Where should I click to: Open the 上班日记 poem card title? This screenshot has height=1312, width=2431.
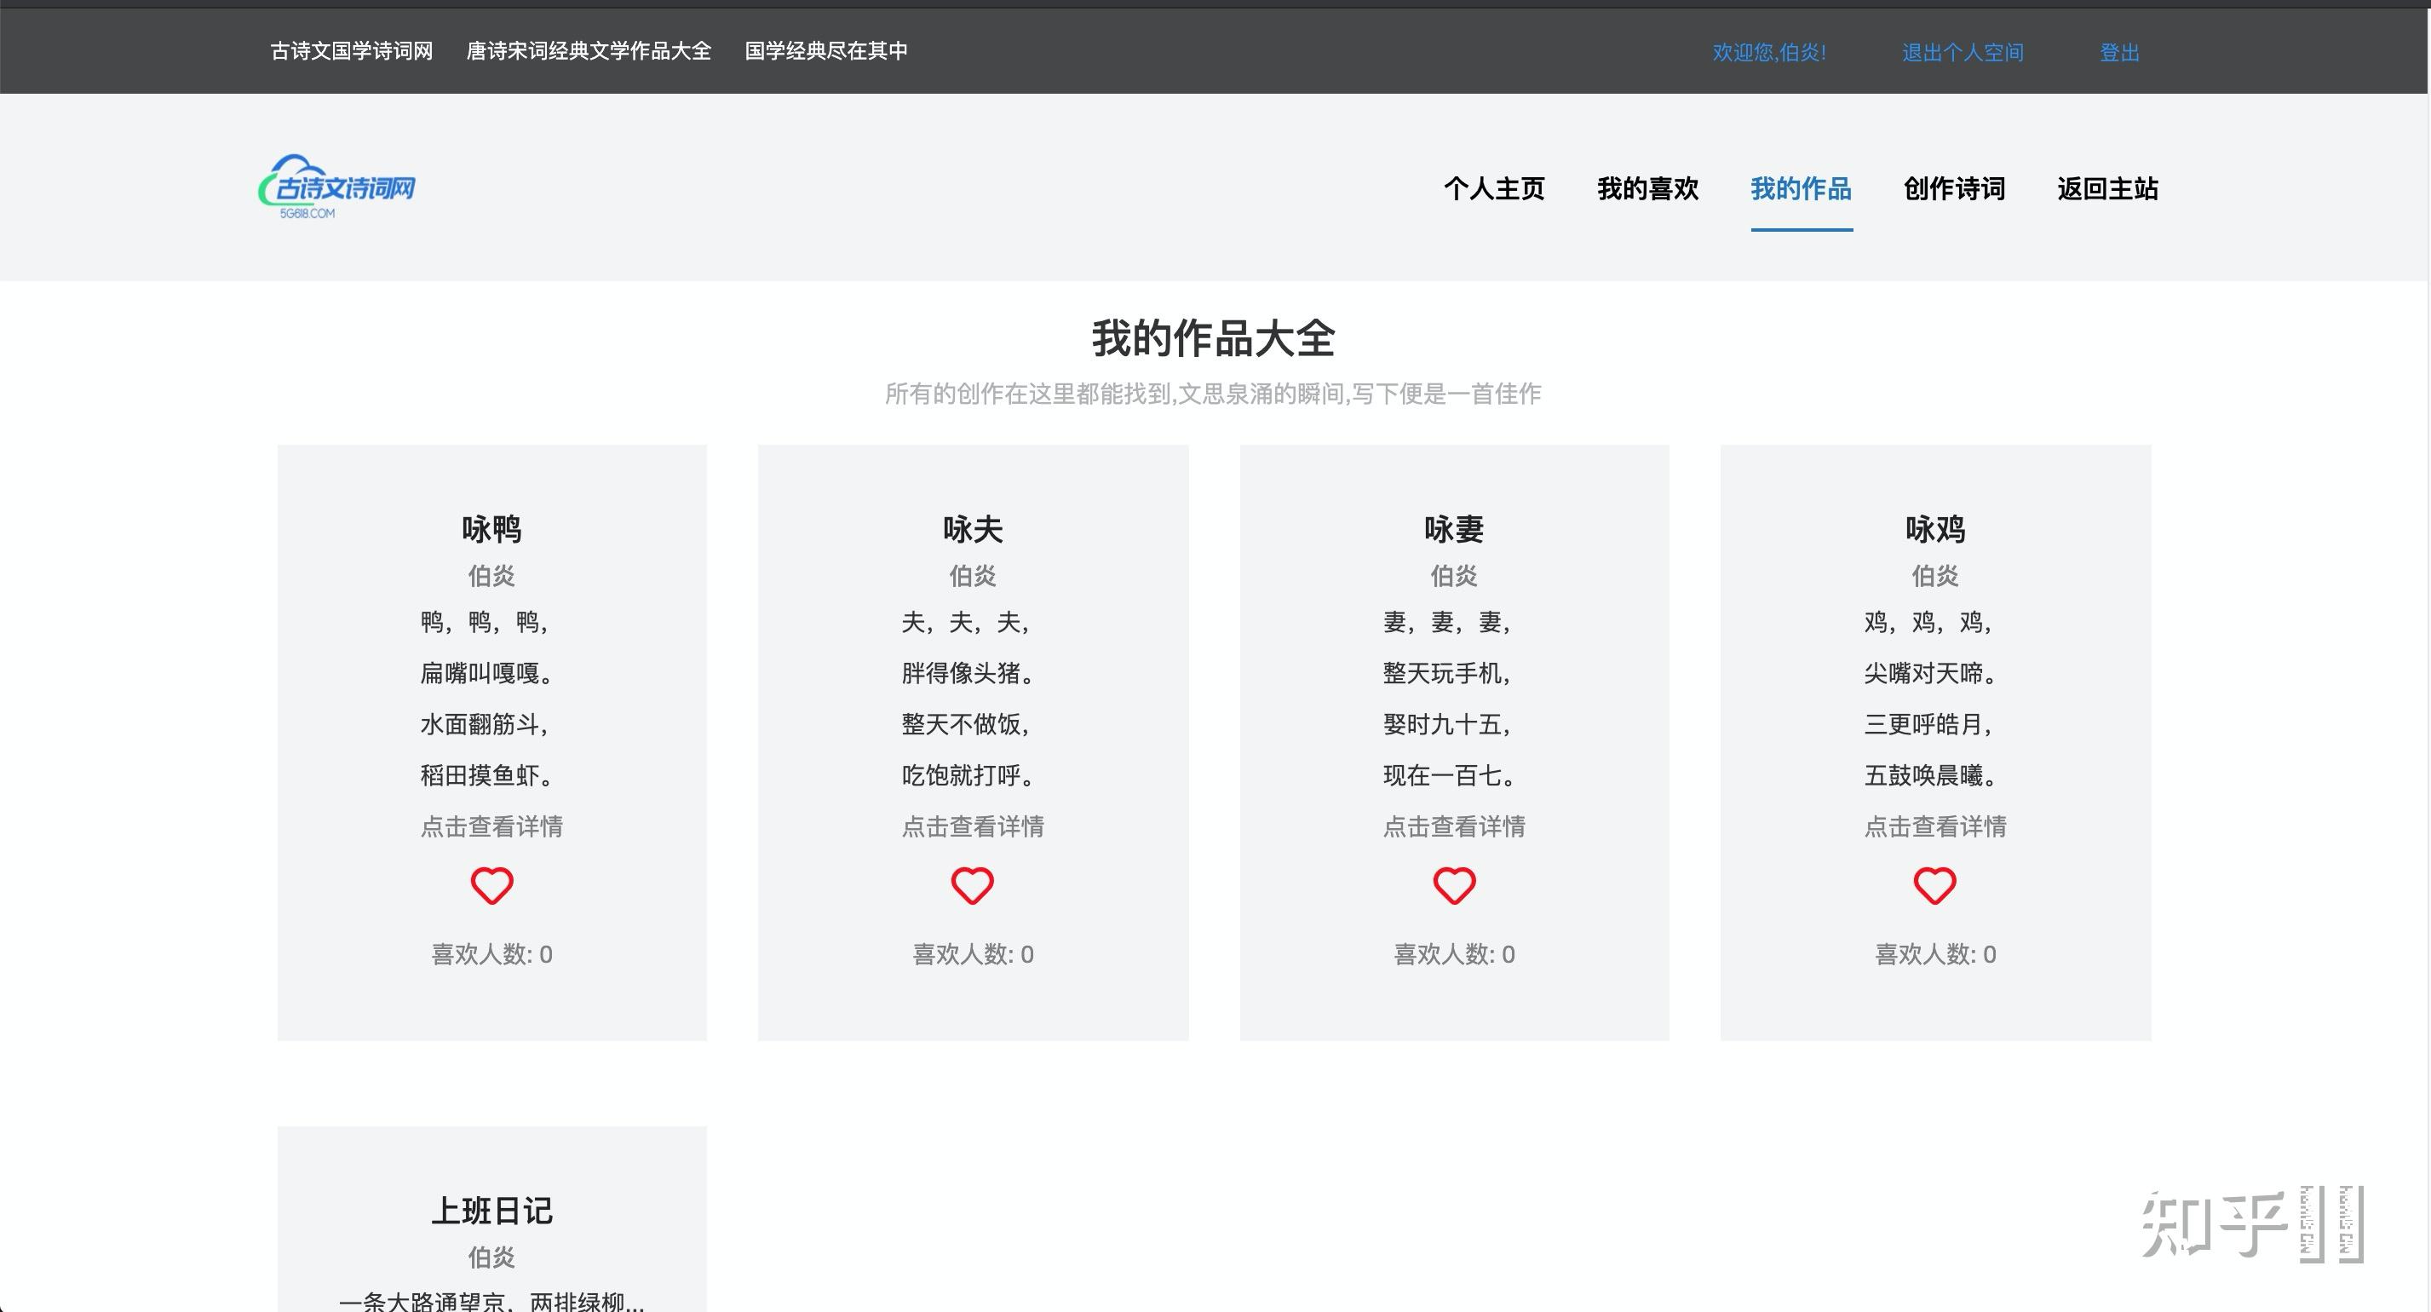point(491,1211)
